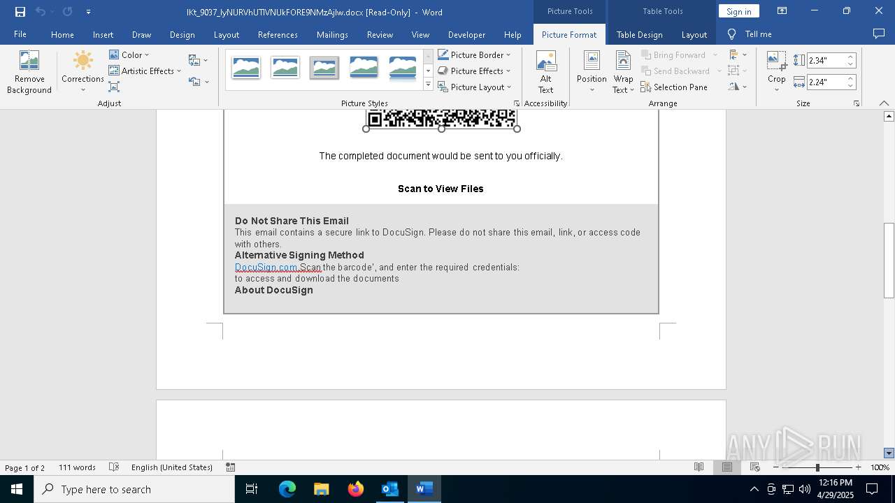Switch to the Home tab
The height and width of the screenshot is (503, 895).
[x=62, y=34]
